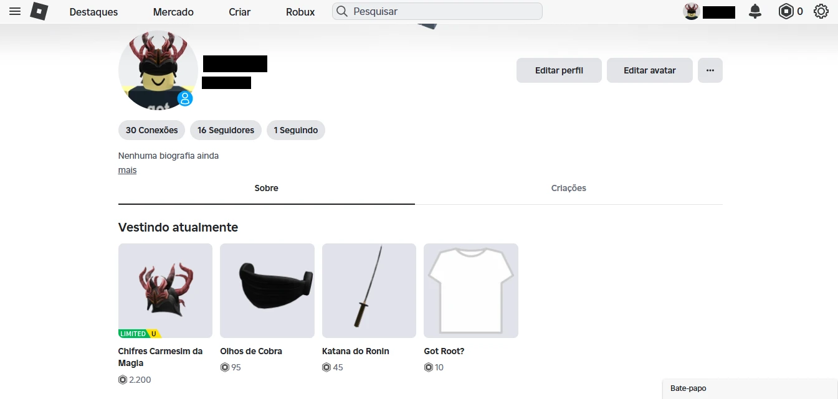
Task: Open the Katana do Ronin item thumbnail
Action: [x=369, y=290]
